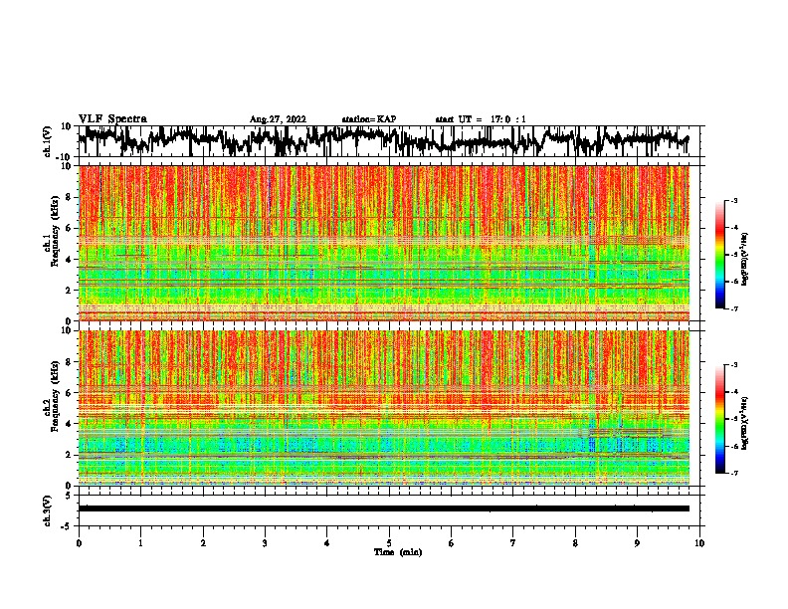788x609 pixels.
Task: Select the ch.2 "Frequency (kHz)" axis label
Action: (55, 396)
